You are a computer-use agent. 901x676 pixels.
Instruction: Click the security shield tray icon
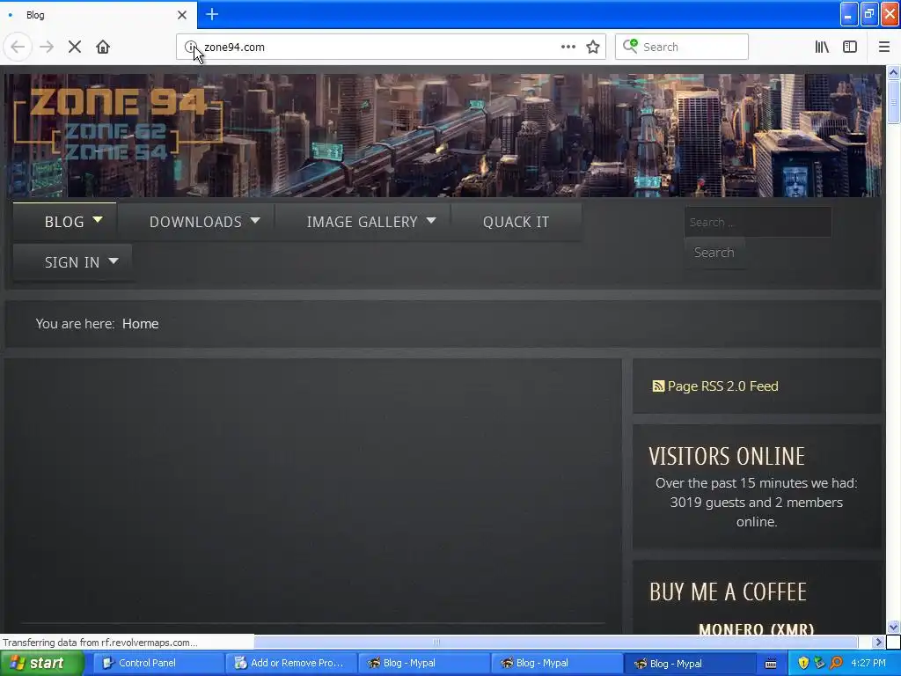point(803,663)
